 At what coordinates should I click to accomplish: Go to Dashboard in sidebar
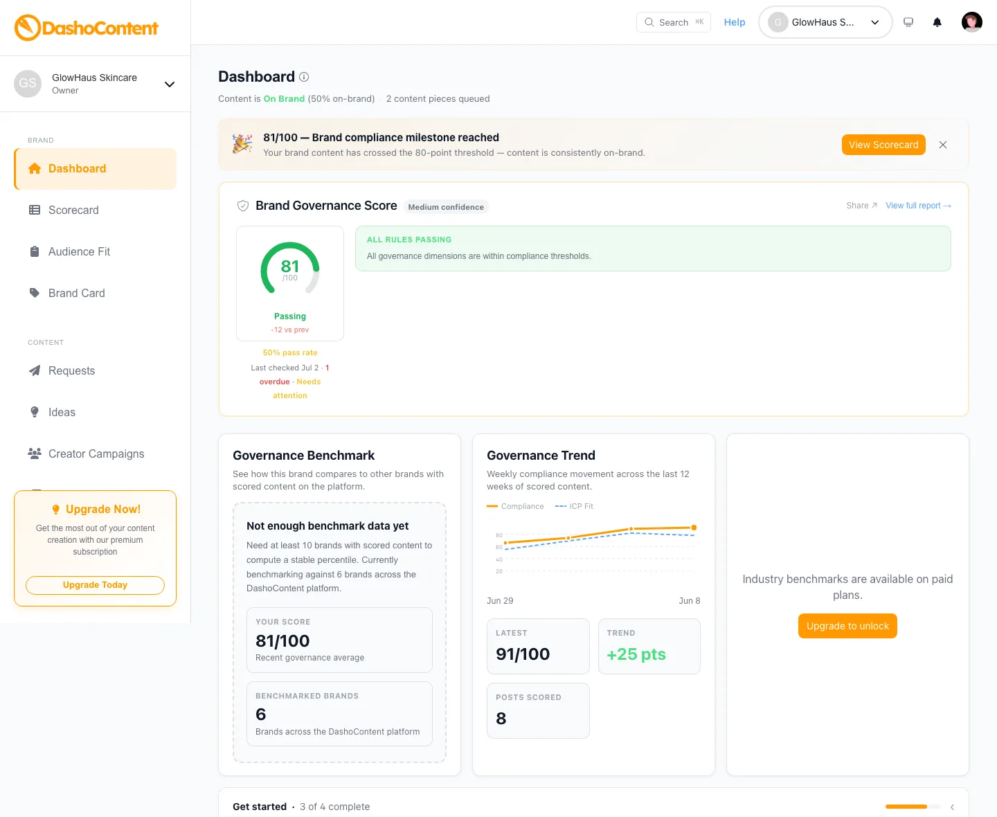point(96,168)
